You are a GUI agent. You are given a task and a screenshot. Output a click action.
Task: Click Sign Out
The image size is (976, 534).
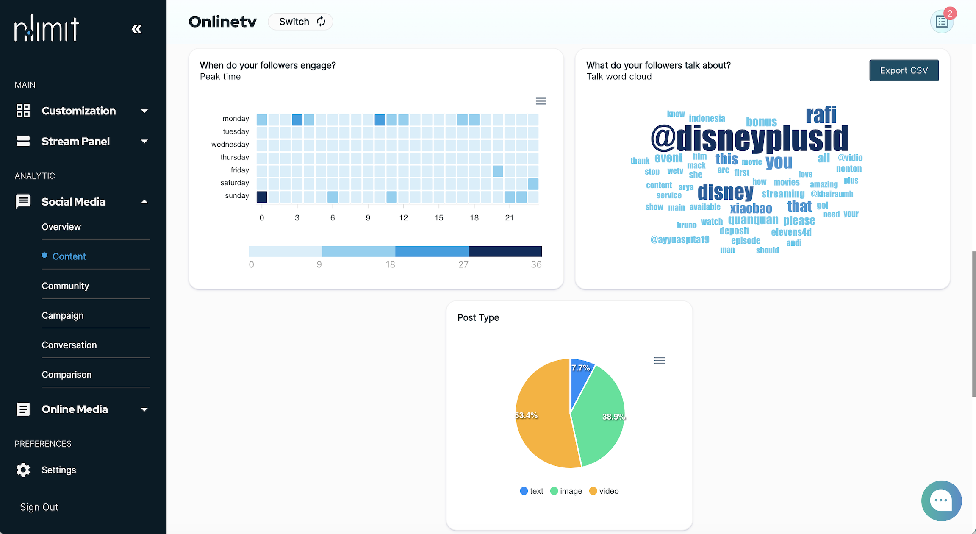[39, 507]
